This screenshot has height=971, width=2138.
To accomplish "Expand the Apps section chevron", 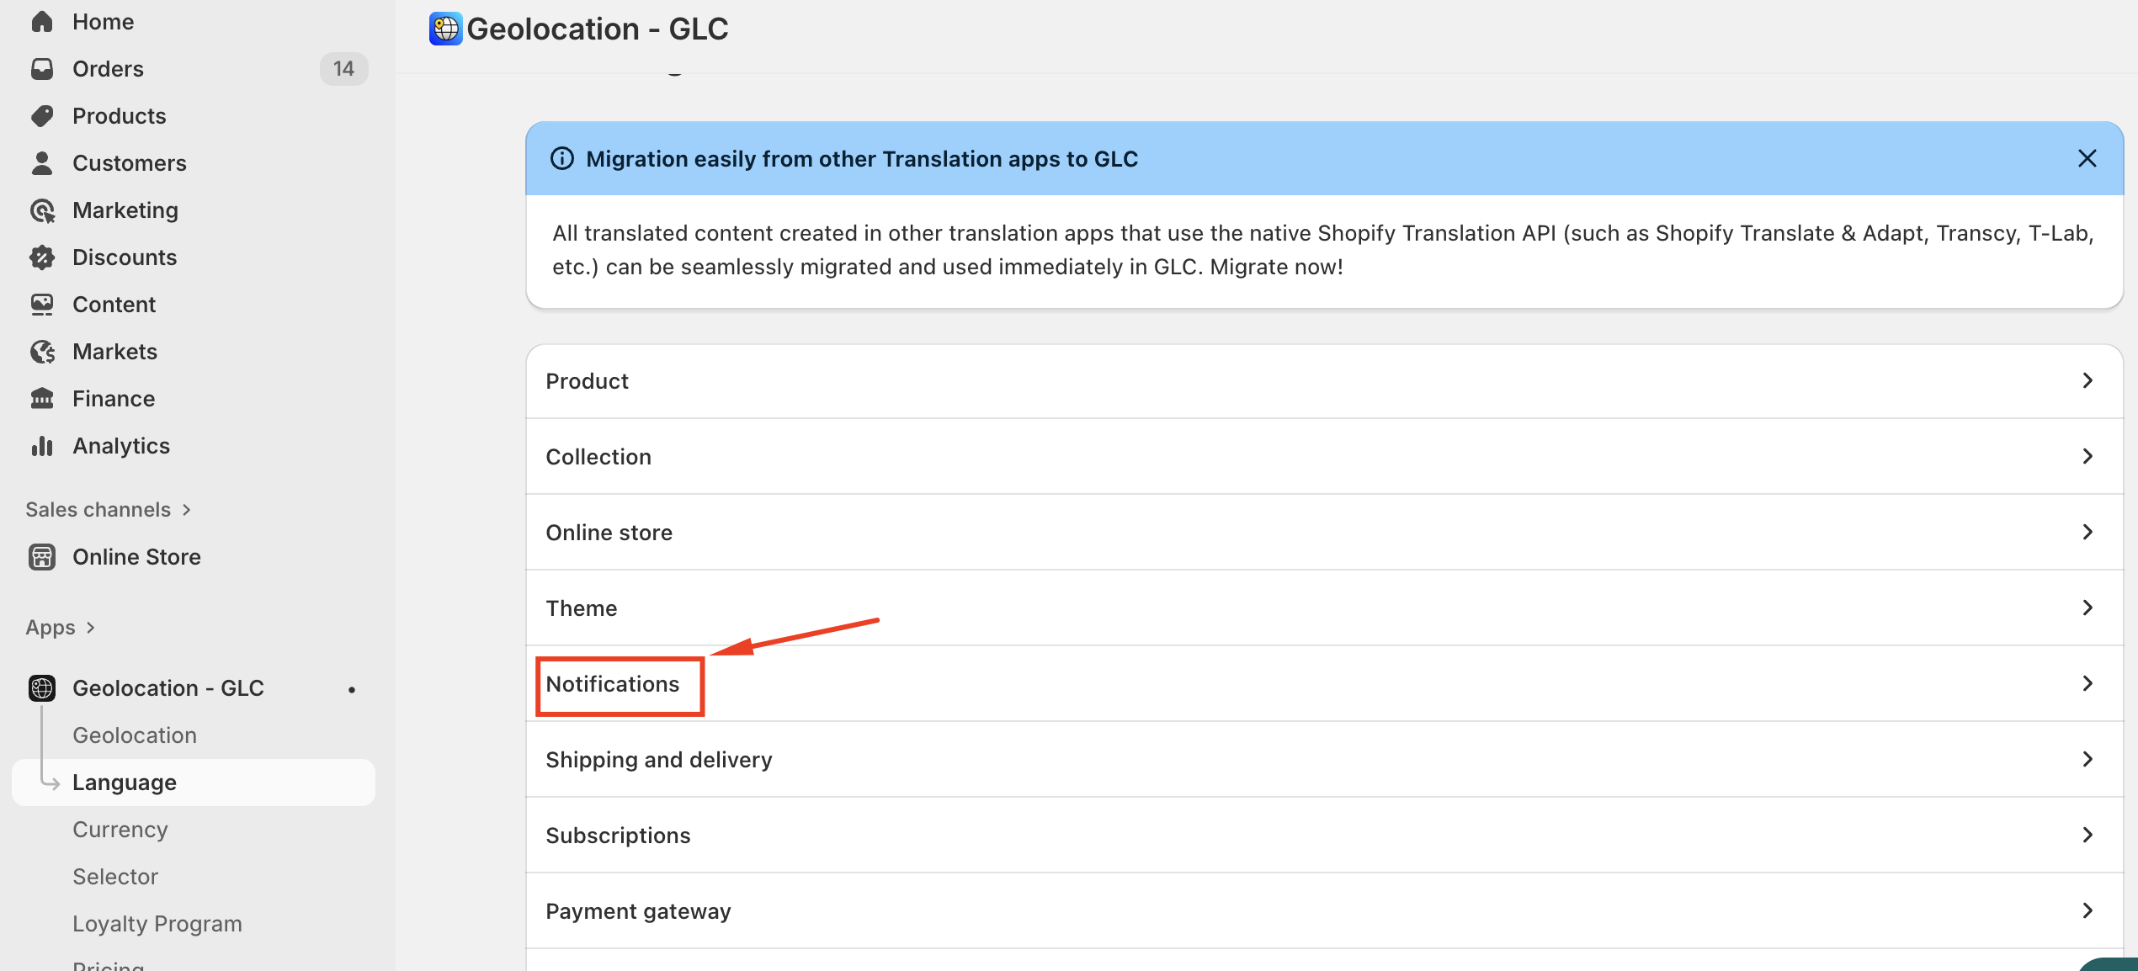I will tap(90, 628).
